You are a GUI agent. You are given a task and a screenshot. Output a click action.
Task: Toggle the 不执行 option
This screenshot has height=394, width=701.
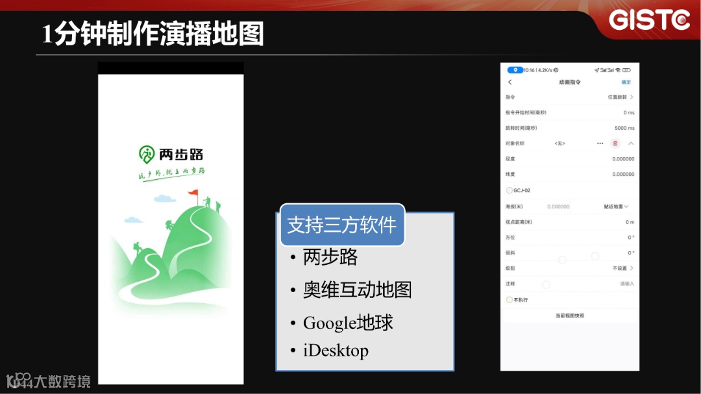[x=510, y=300]
